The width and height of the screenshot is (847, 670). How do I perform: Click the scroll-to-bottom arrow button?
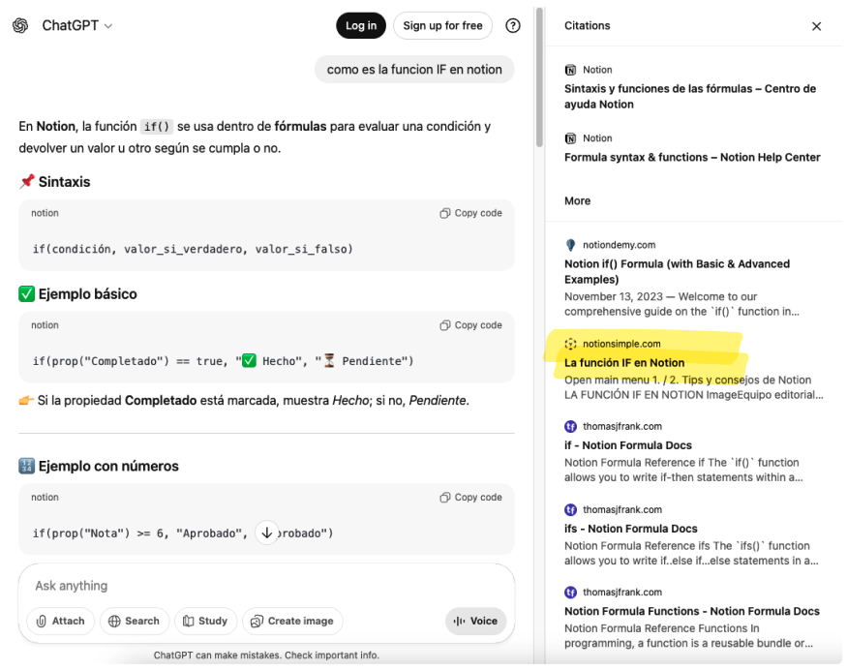[267, 533]
